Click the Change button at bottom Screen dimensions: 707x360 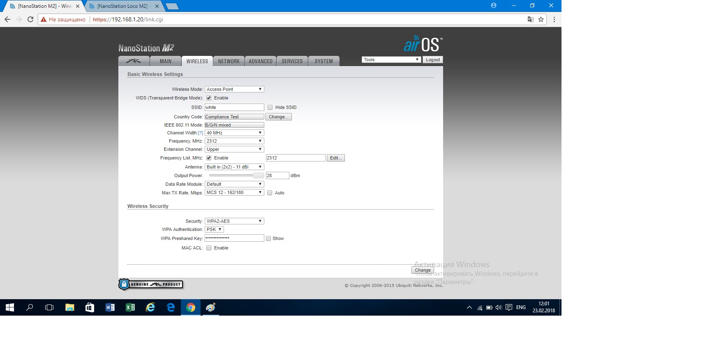(423, 270)
